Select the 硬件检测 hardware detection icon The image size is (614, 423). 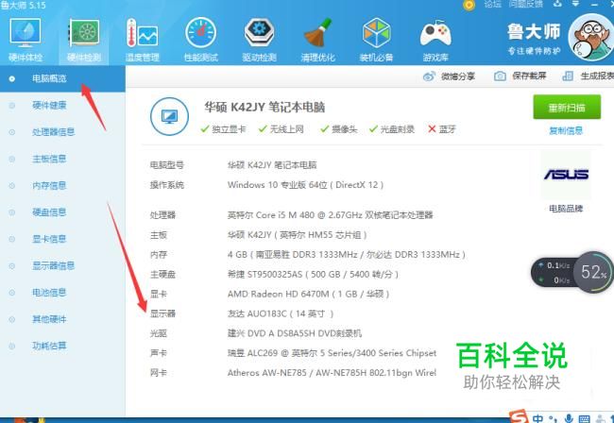pos(84,39)
